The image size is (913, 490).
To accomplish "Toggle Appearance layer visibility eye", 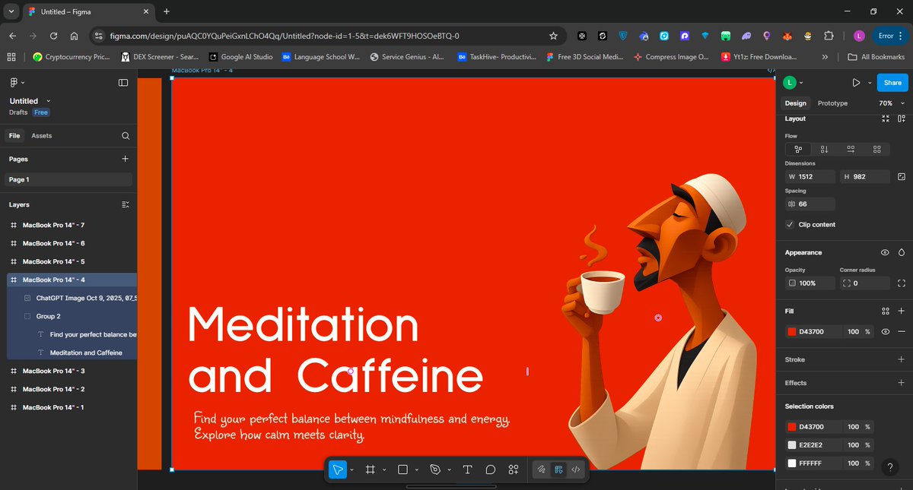I will [x=885, y=252].
